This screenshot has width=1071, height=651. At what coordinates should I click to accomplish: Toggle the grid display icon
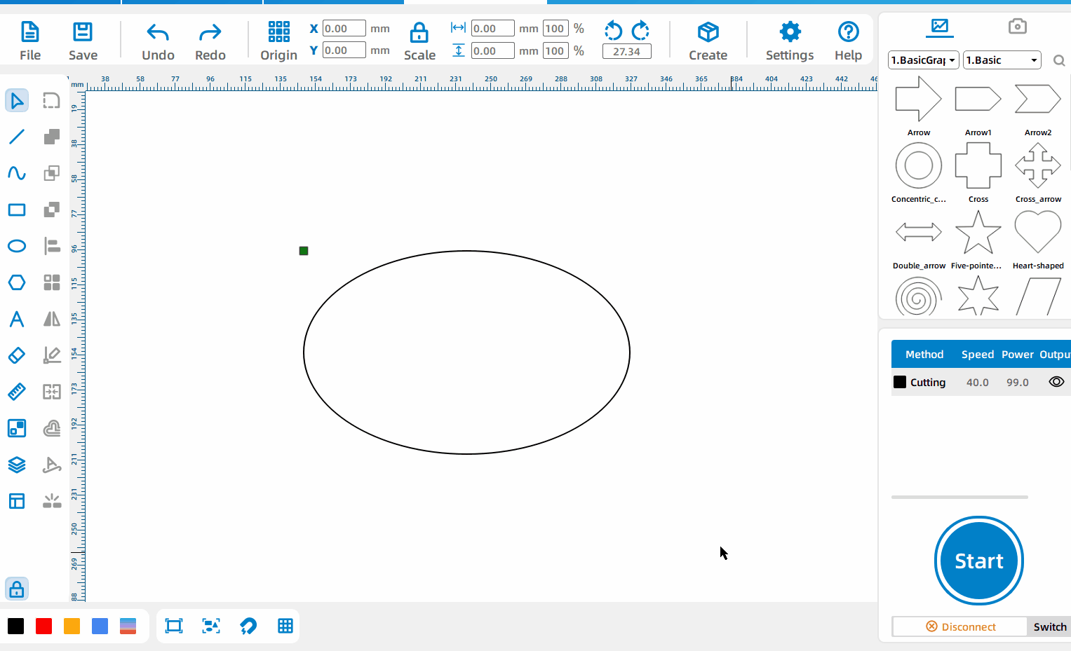285,626
